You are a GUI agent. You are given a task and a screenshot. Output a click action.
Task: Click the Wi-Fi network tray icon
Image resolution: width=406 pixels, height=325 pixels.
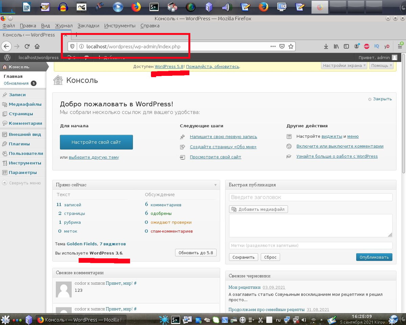[314, 320]
